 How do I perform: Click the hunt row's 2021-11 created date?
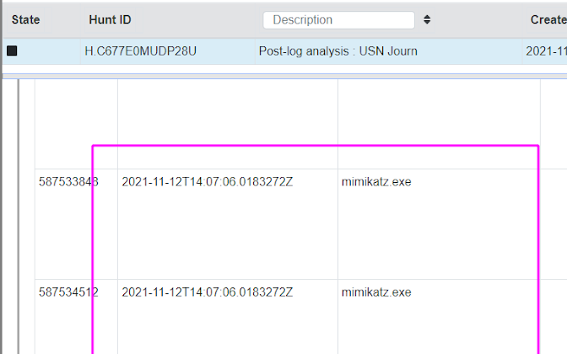tap(546, 51)
